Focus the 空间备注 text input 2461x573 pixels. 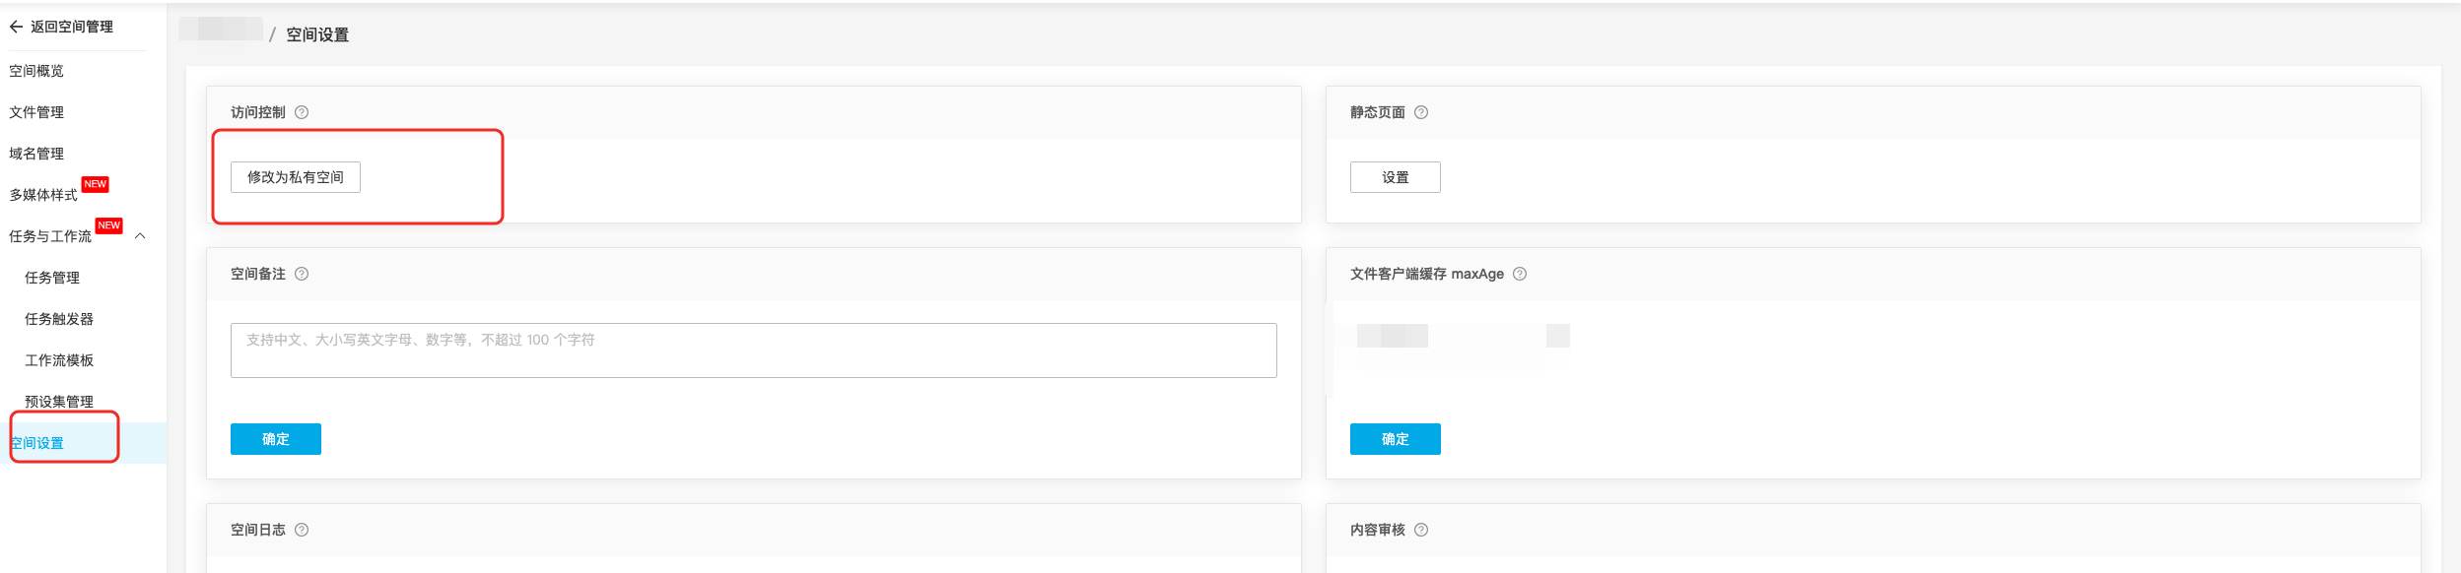[754, 350]
